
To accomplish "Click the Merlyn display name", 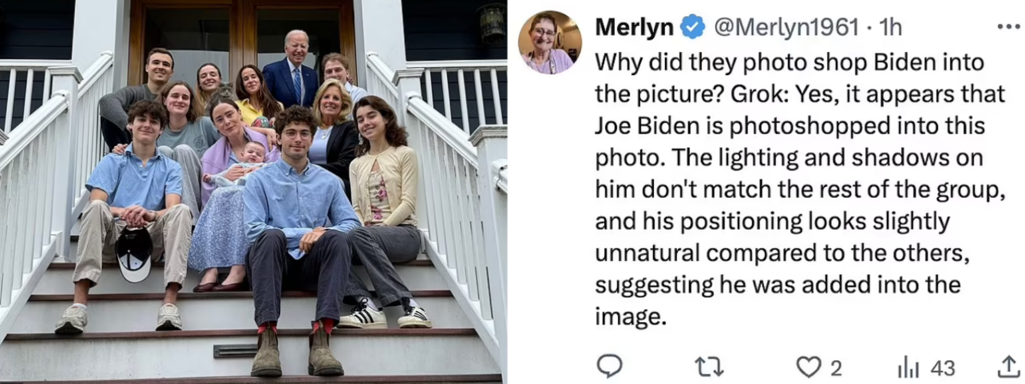I will pos(634,27).
